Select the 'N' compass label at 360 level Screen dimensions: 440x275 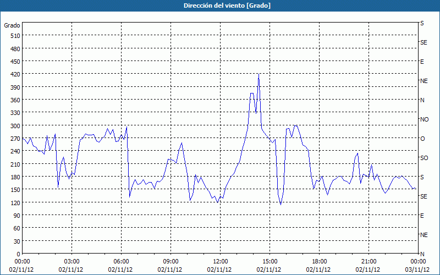422,100
